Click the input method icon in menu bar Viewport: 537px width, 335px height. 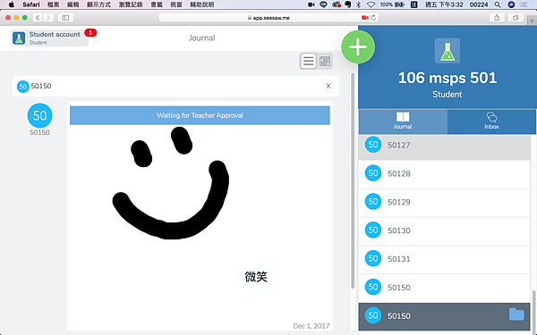[x=413, y=4]
